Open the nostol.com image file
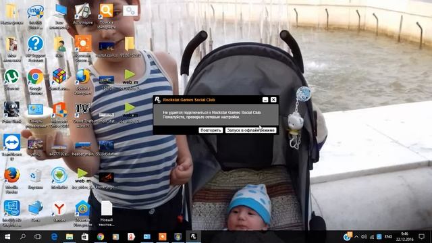 (107, 49)
